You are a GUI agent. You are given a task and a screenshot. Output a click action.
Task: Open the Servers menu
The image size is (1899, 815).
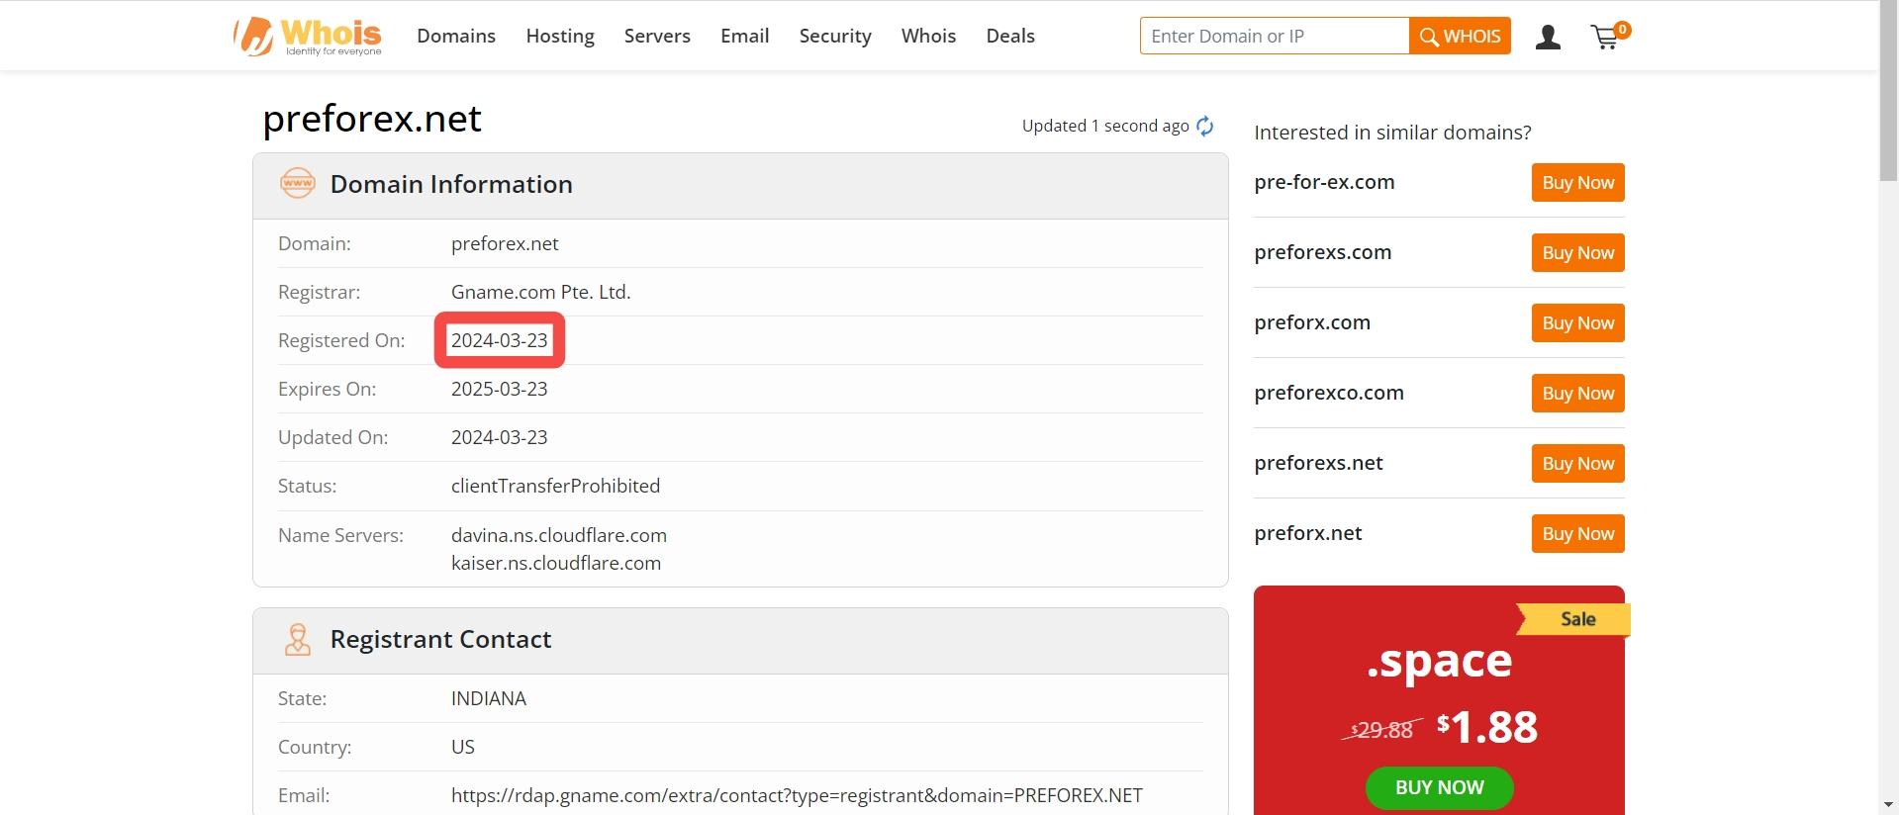click(x=657, y=36)
